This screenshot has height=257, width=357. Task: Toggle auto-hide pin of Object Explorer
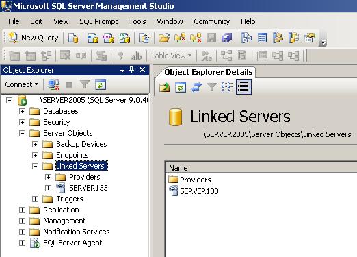point(131,70)
